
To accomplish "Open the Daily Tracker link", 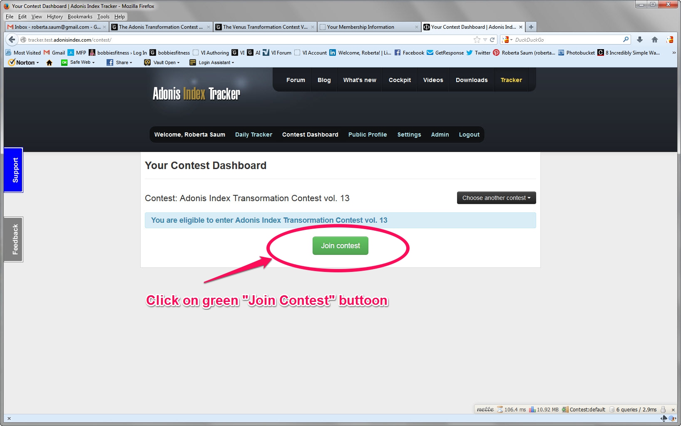I will coord(254,135).
